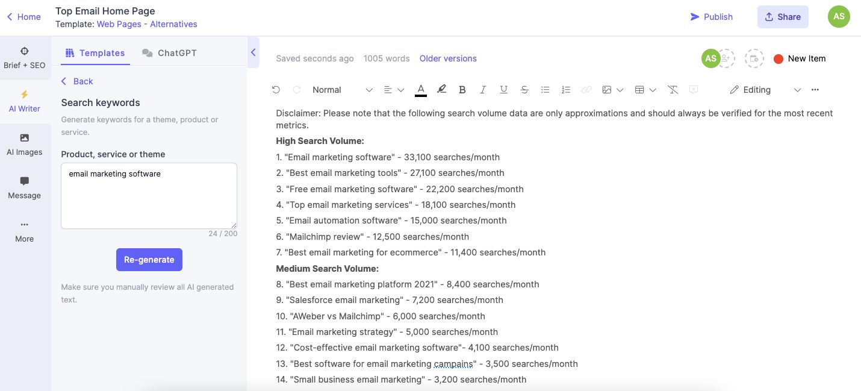Viewport: 861px width, 391px height.
Task: Open AI Images in the sidebar
Action: 25,145
